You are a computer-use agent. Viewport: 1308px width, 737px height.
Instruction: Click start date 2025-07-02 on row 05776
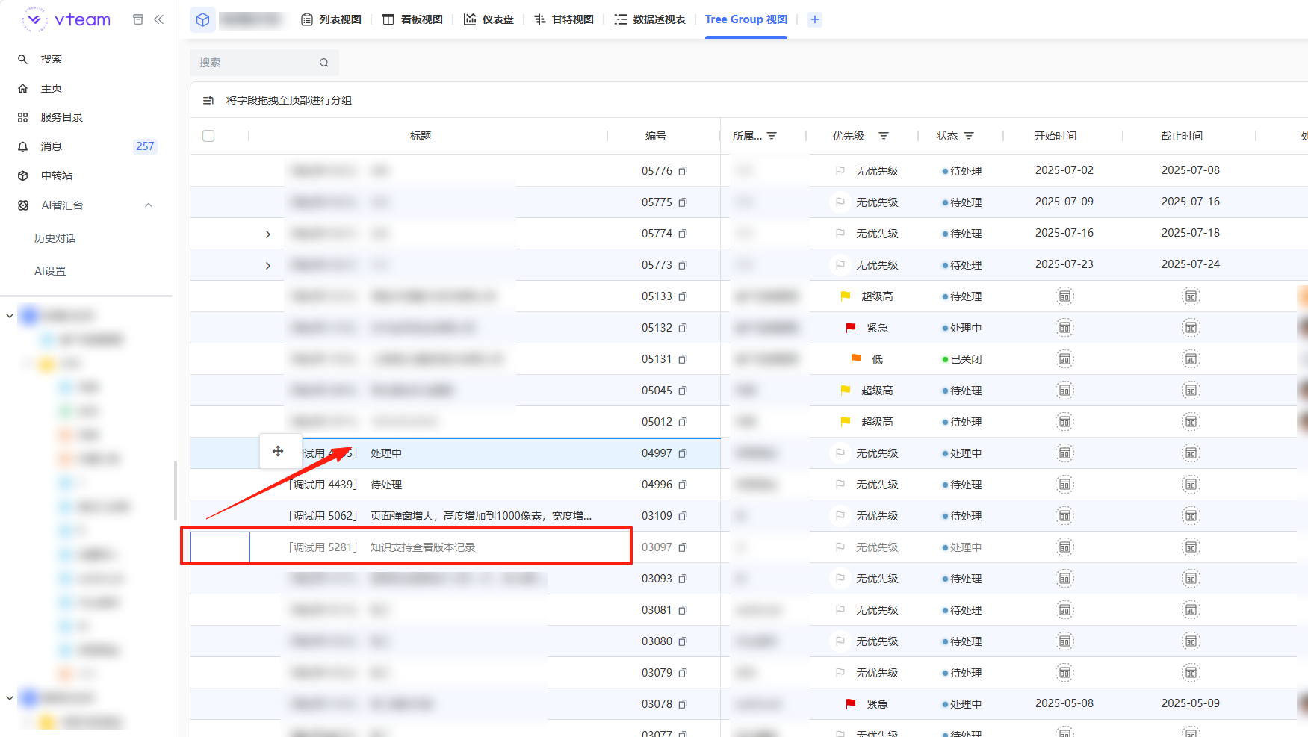coord(1064,170)
